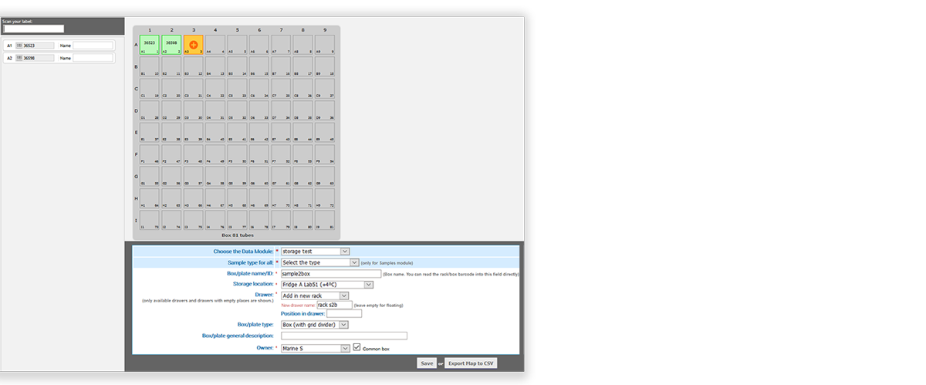The image size is (926, 385).
Task: Select empty grid cell B1
Action: click(149, 66)
